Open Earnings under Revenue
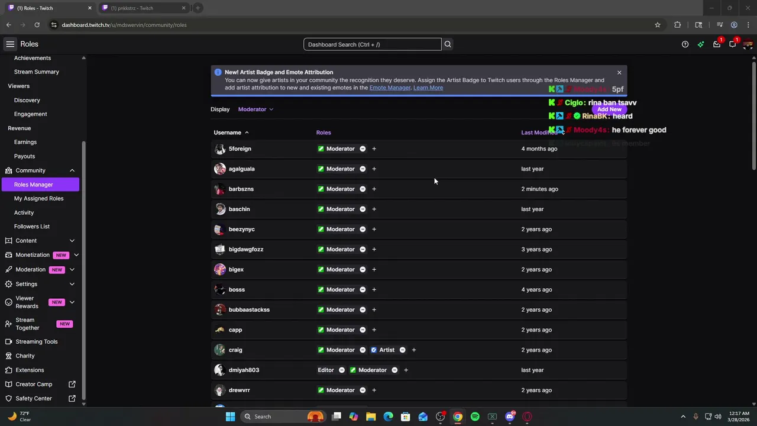Screen dimensions: 757x426 click(25, 143)
